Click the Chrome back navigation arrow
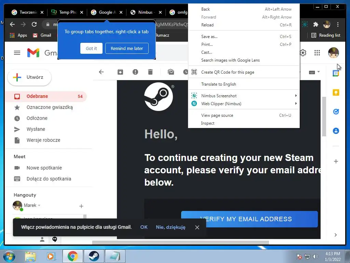Image resolution: width=350 pixels, height=263 pixels. pos(12,24)
